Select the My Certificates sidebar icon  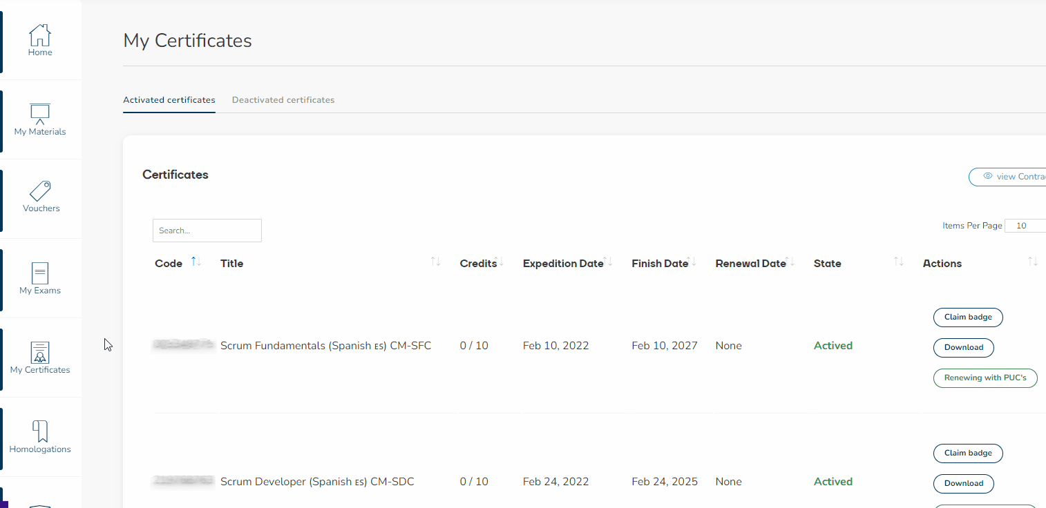[x=40, y=353]
